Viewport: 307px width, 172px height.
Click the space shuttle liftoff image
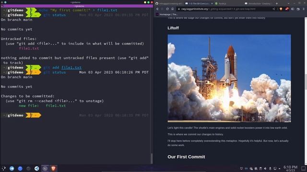pyautogui.click(x=229, y=78)
